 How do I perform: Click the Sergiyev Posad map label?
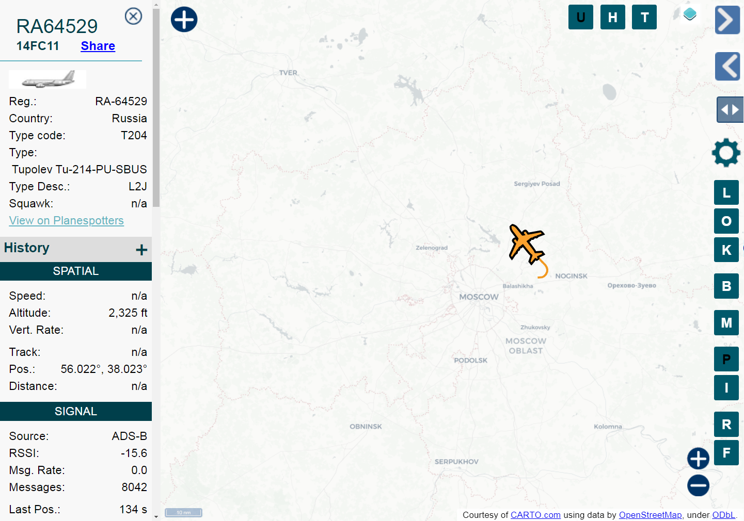(x=537, y=184)
